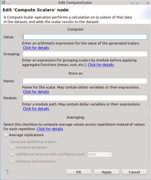Image resolution: width=151 pixels, height=180 pixels.
Task: Click the round window menu button in titlebar
Action: 8,2
